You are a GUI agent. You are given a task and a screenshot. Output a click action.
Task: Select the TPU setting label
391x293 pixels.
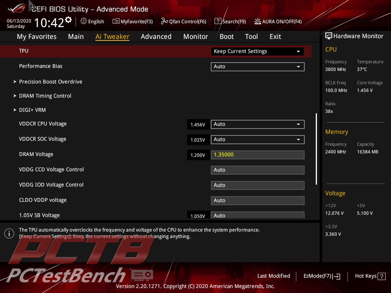pyautogui.click(x=24, y=51)
